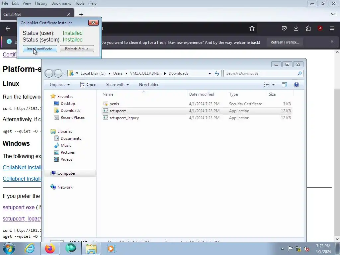Click the Install certificate button

tap(40, 49)
